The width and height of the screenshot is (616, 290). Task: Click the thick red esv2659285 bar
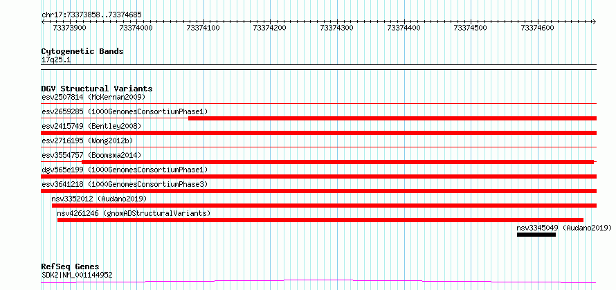pyautogui.click(x=392, y=118)
